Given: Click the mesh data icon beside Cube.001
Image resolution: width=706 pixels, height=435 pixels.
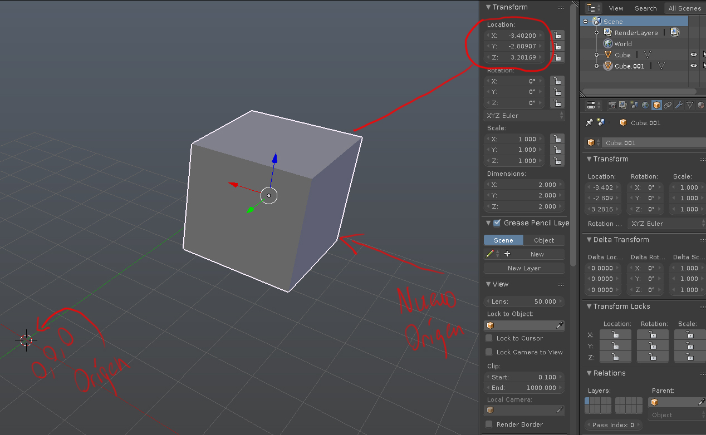Looking at the screenshot, I should tap(661, 66).
